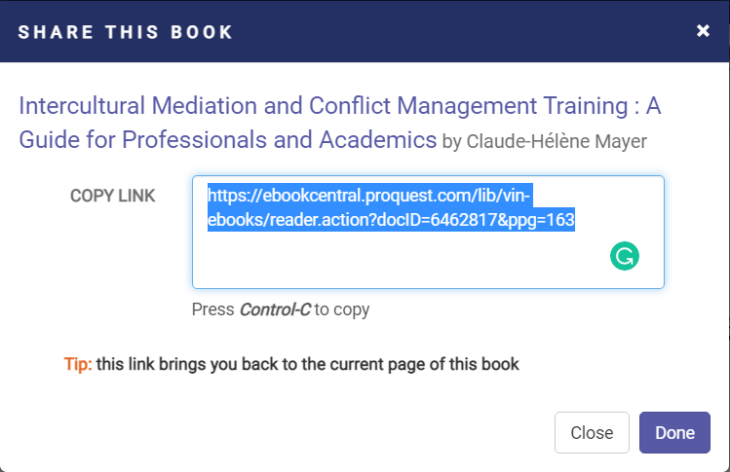
Task: Click the SHARE THIS BOOK header title
Action: 126,32
